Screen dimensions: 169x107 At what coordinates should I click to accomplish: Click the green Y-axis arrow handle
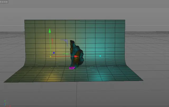(50, 31)
